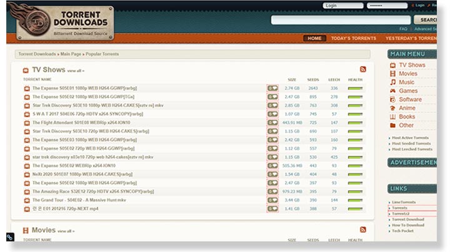Open TODAY'S TORRENTS tab
This screenshot has height=252, width=450.
tap(354, 39)
